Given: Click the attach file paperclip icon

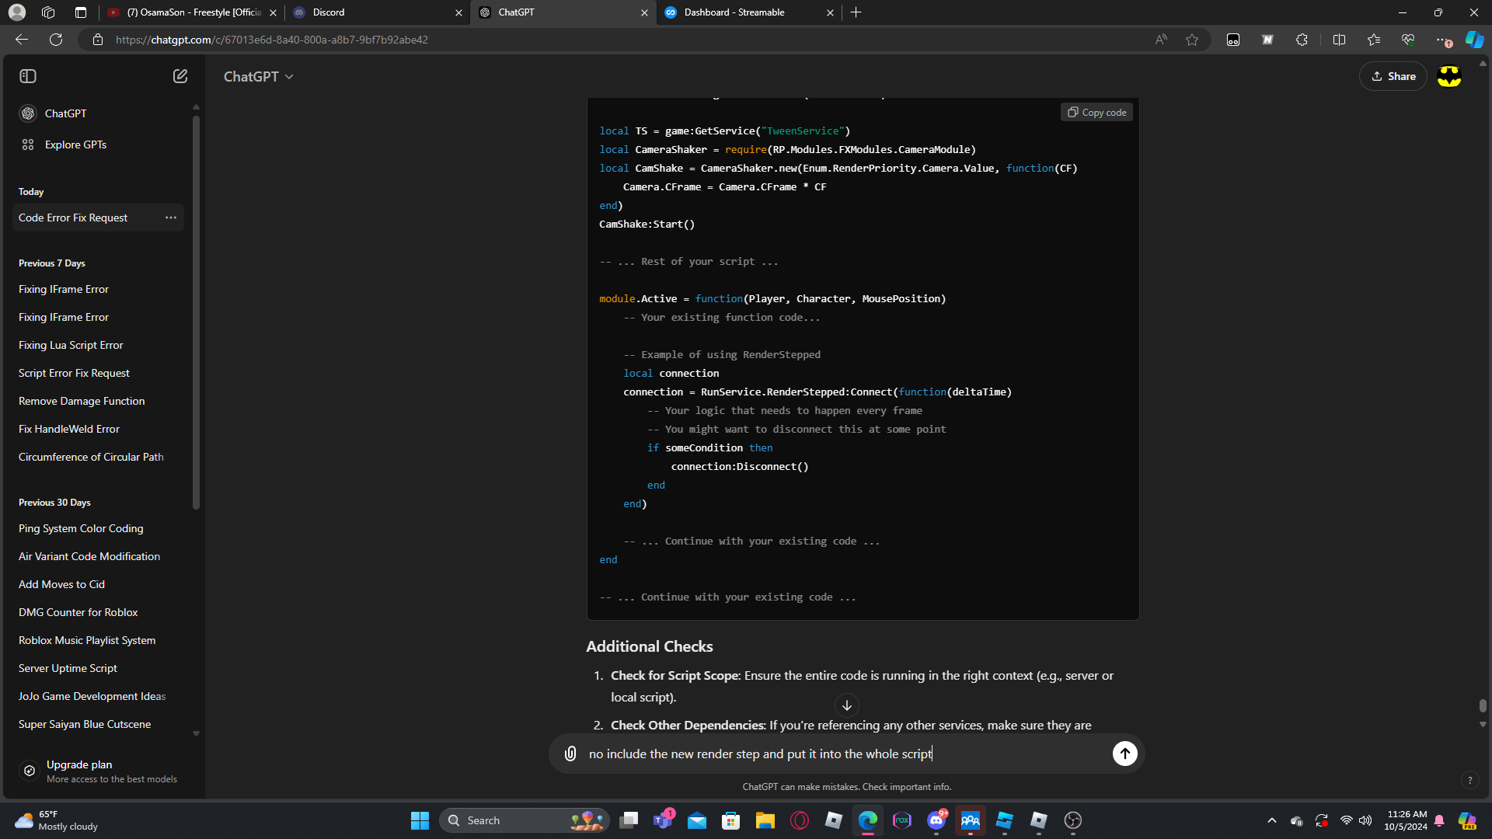Looking at the screenshot, I should [x=570, y=754].
